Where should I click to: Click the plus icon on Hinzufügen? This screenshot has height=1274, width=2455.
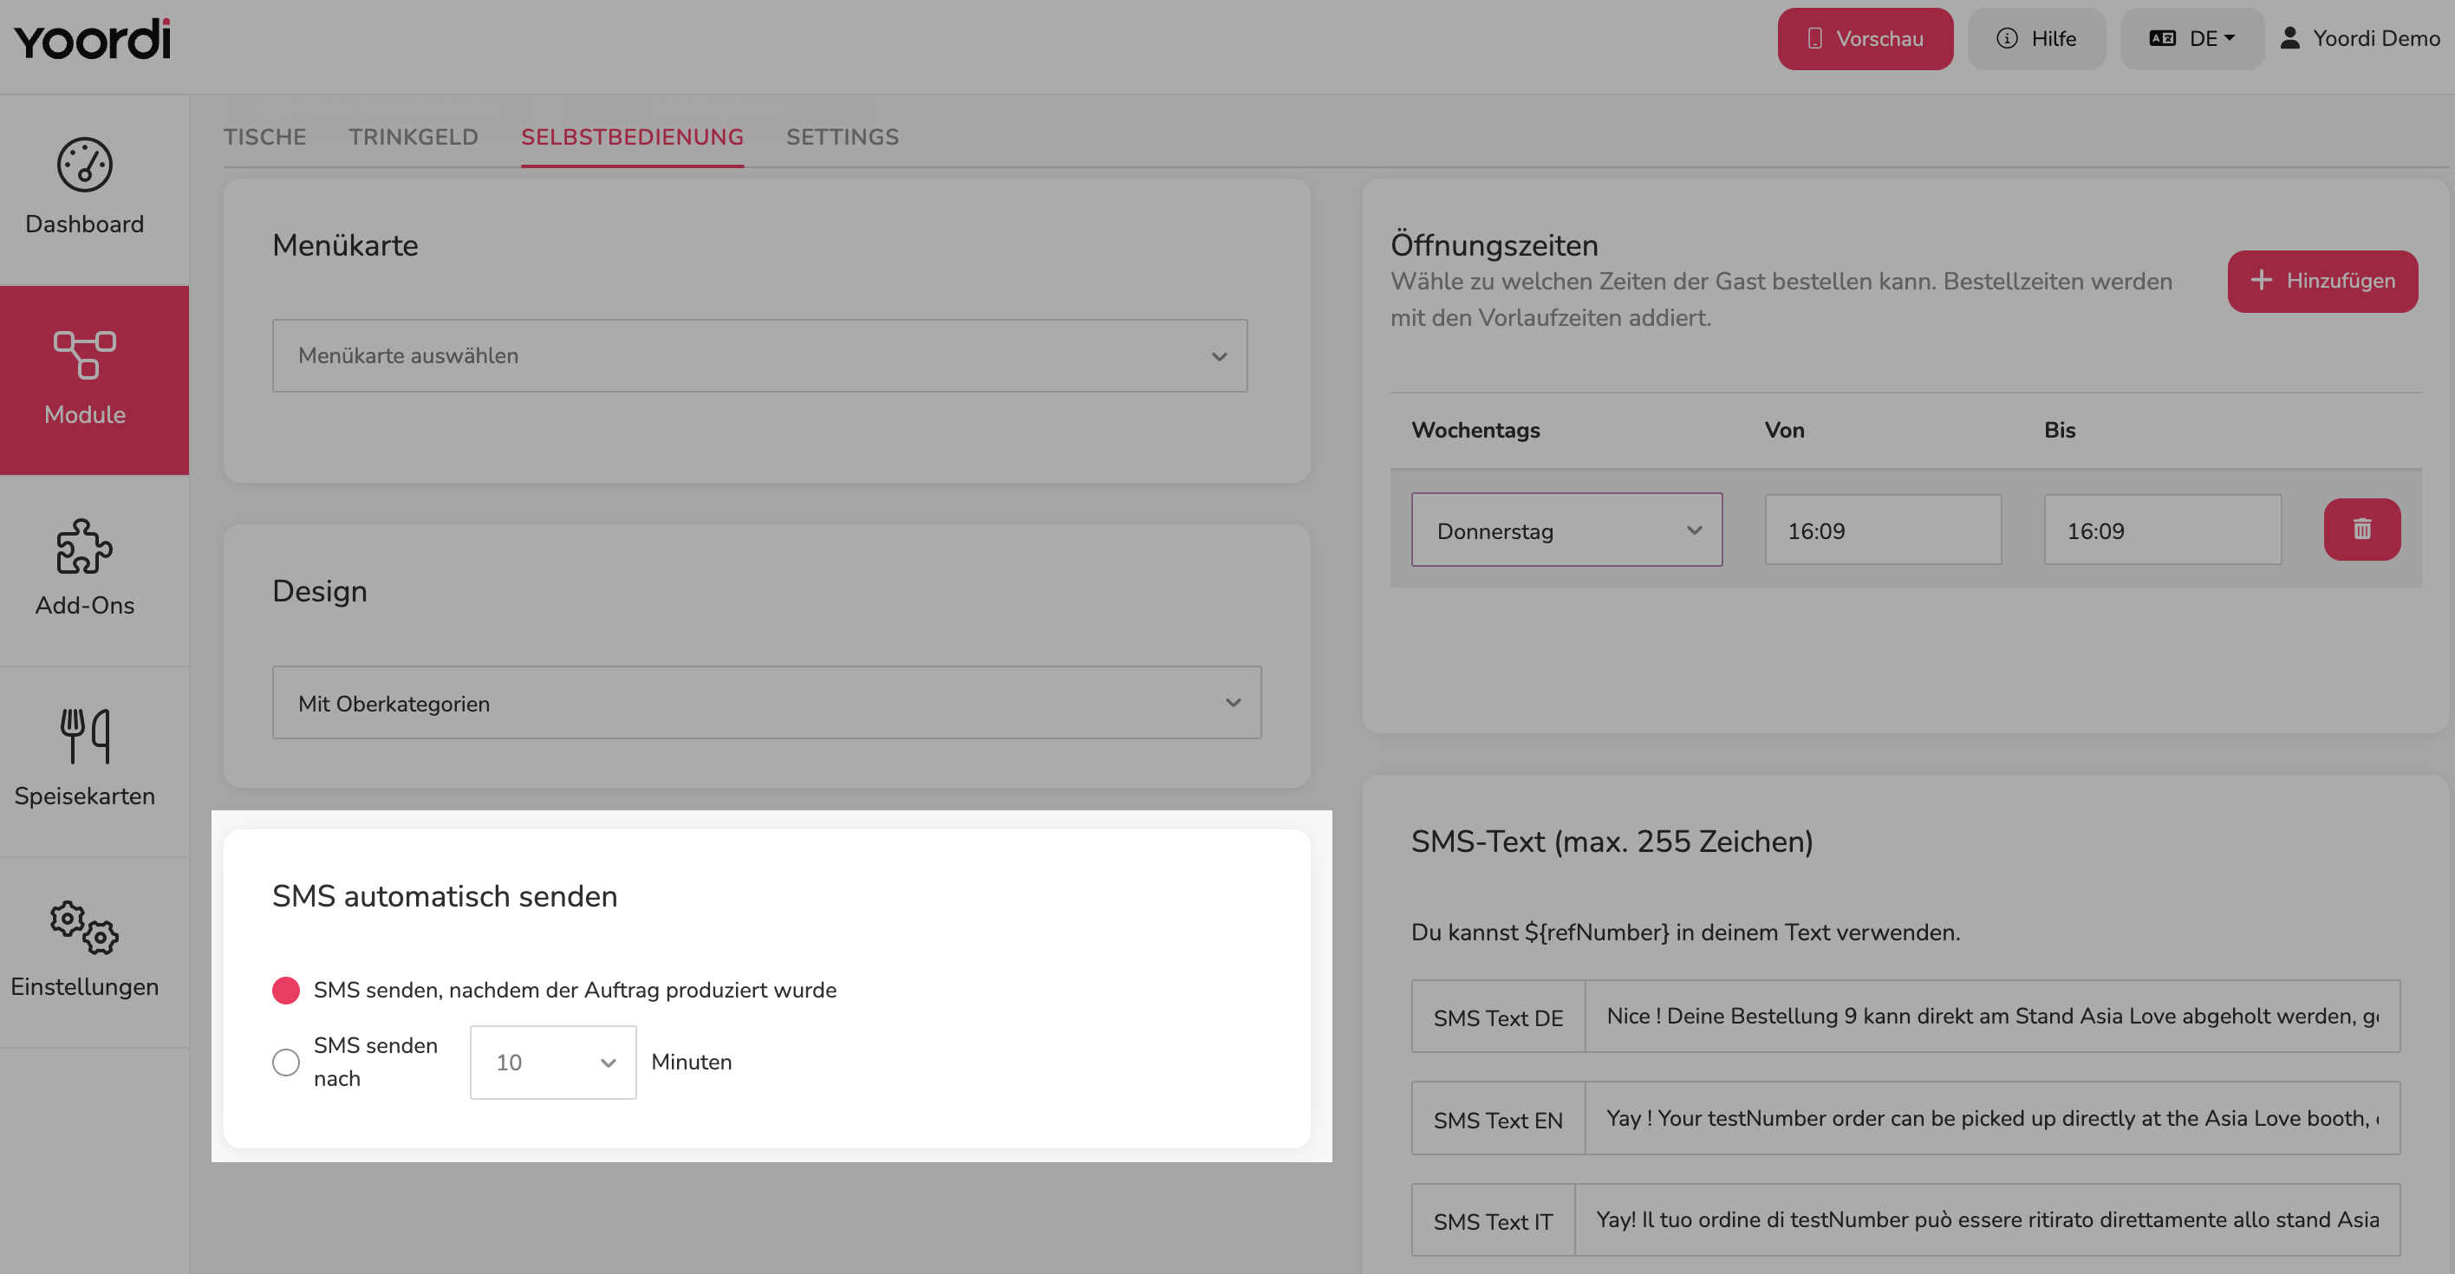point(2261,280)
